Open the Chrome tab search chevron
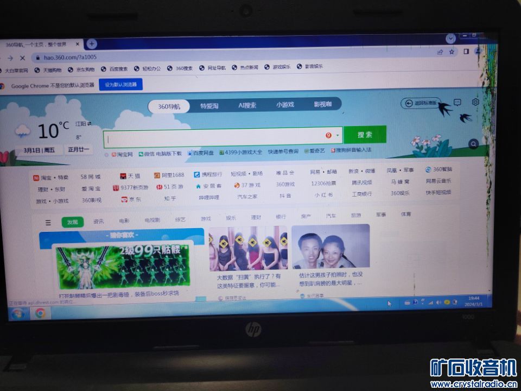 click(450, 39)
